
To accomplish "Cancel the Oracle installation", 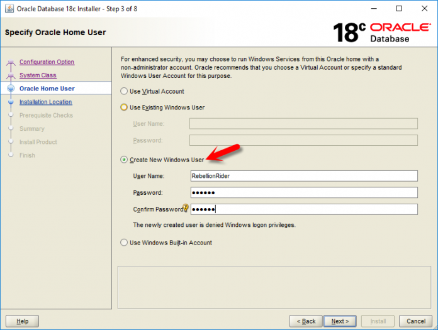I will click(415, 321).
